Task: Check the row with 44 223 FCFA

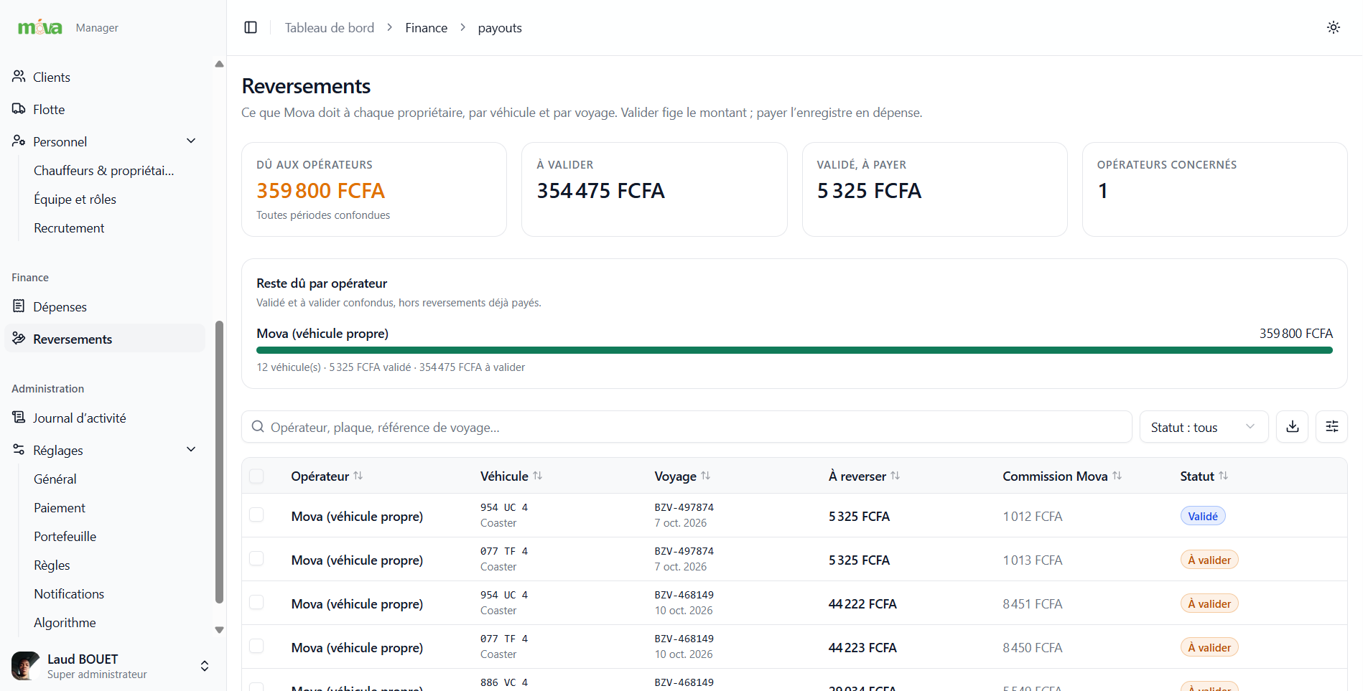Action: (x=256, y=646)
